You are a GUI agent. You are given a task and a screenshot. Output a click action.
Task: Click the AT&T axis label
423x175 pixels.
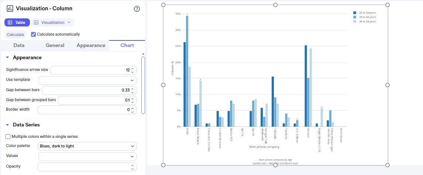[187, 131]
